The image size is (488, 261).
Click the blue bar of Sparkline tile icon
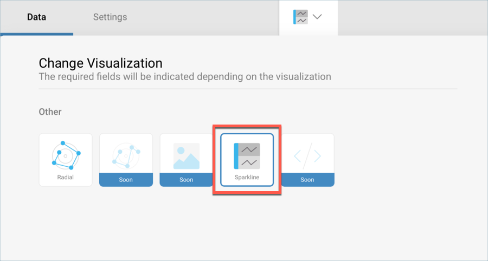236,156
